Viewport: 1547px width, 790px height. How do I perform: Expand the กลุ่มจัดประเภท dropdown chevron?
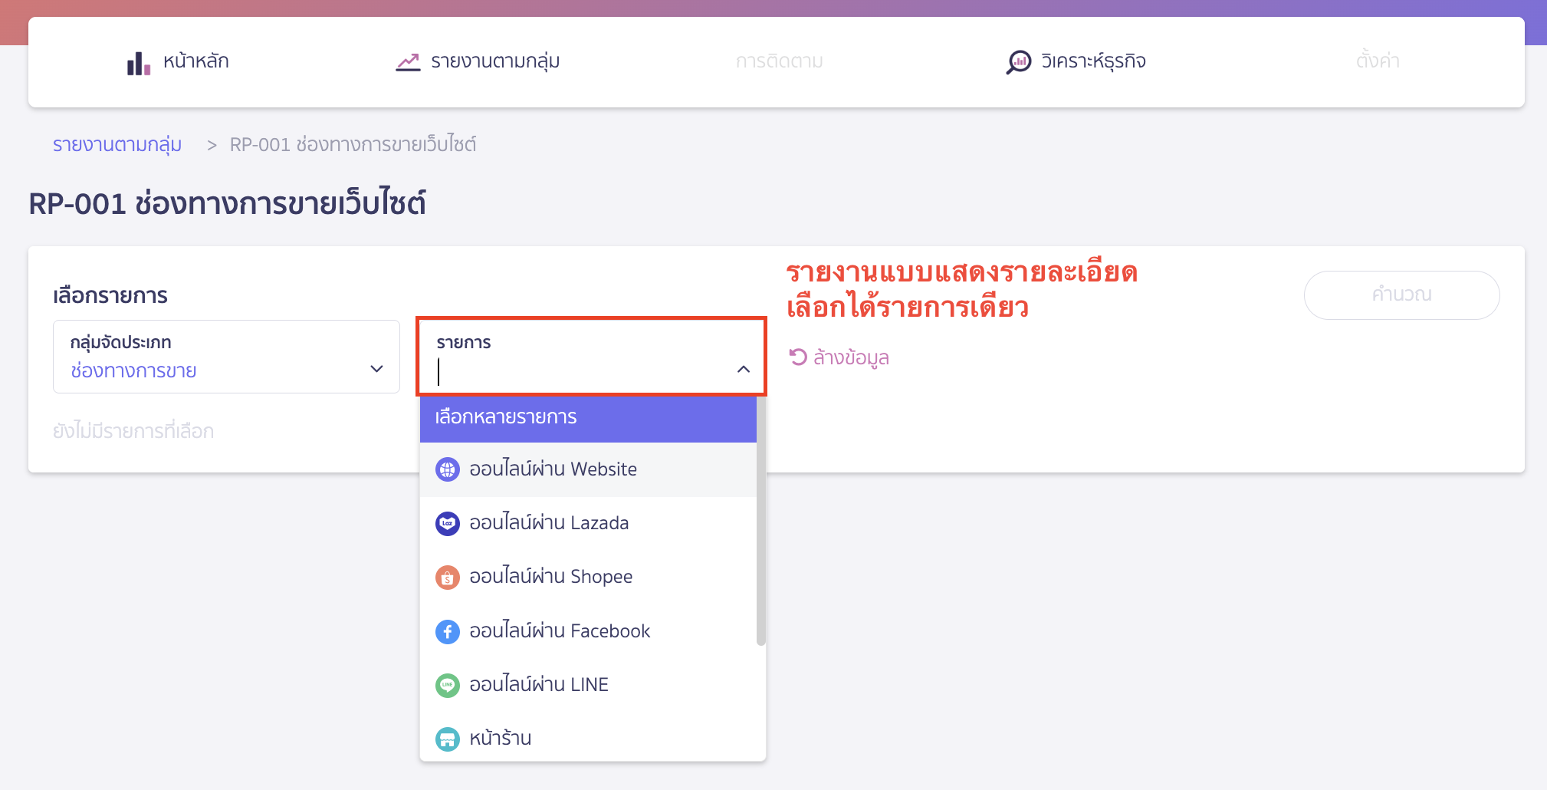tap(376, 369)
